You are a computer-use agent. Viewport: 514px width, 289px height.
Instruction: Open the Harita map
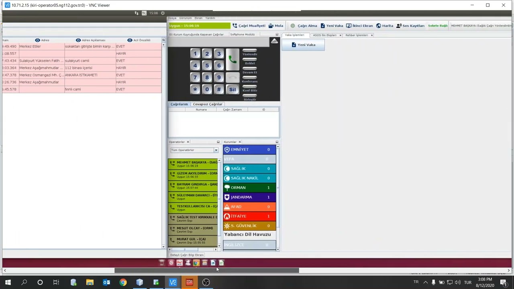(x=385, y=26)
